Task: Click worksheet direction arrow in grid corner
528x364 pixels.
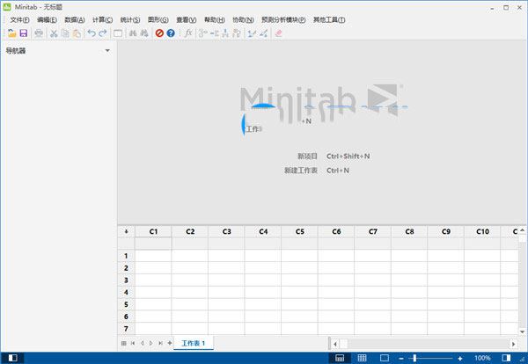Action: [126, 231]
